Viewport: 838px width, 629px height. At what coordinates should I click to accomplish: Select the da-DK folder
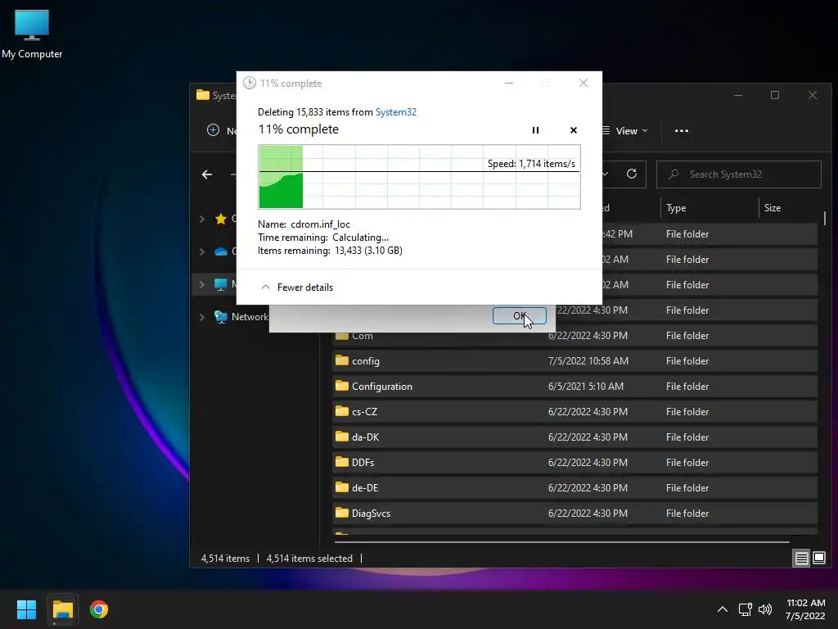point(574,437)
